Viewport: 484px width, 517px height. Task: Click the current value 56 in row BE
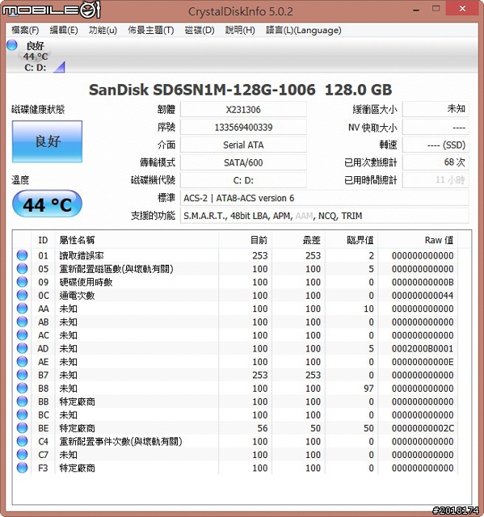coord(263,428)
